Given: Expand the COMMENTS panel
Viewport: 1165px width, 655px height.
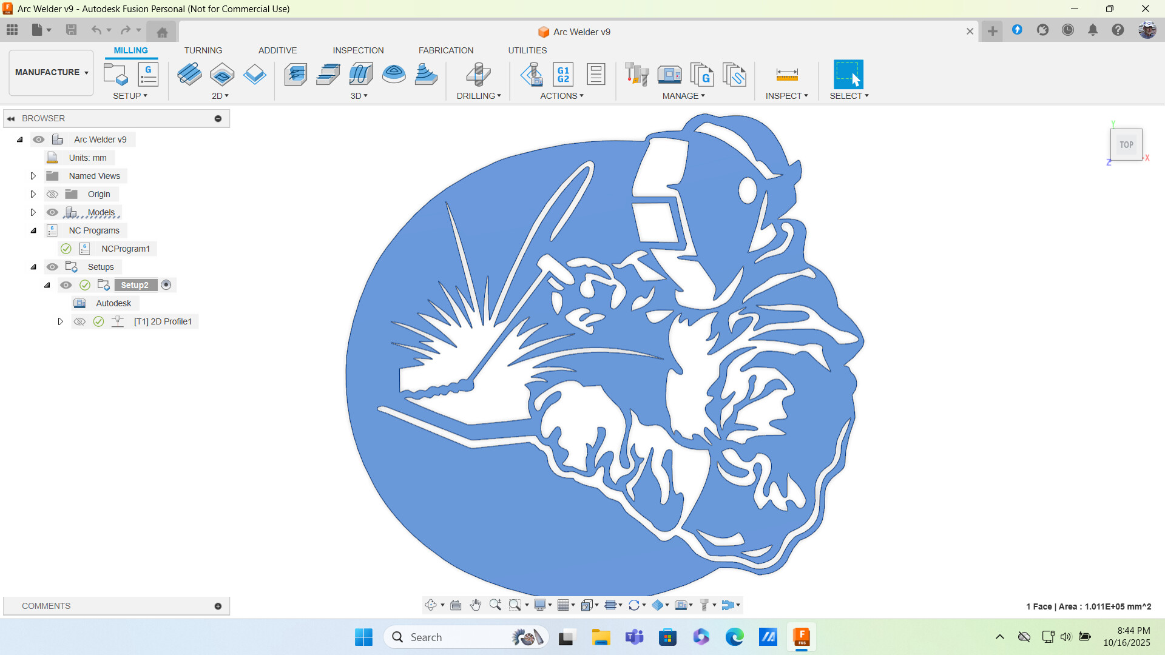Looking at the screenshot, I should point(218,606).
